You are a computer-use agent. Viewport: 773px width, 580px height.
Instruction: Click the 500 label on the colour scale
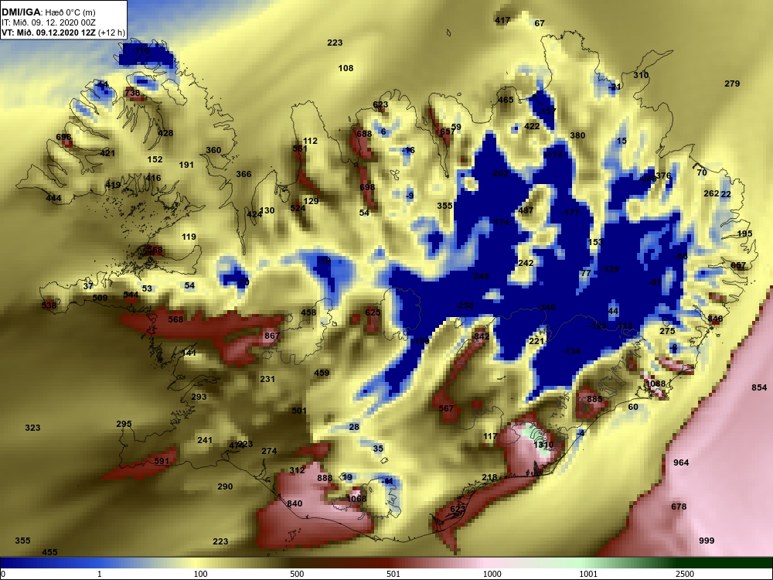pos(297,574)
